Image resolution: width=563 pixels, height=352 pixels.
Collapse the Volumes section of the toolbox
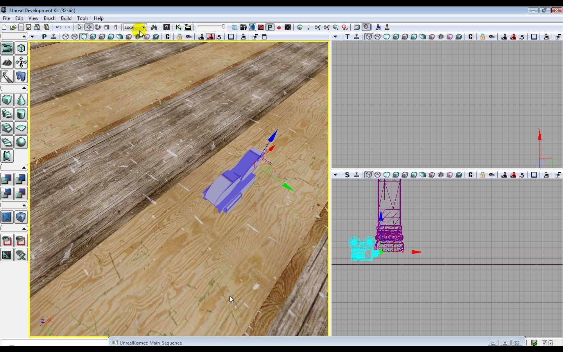point(14,205)
